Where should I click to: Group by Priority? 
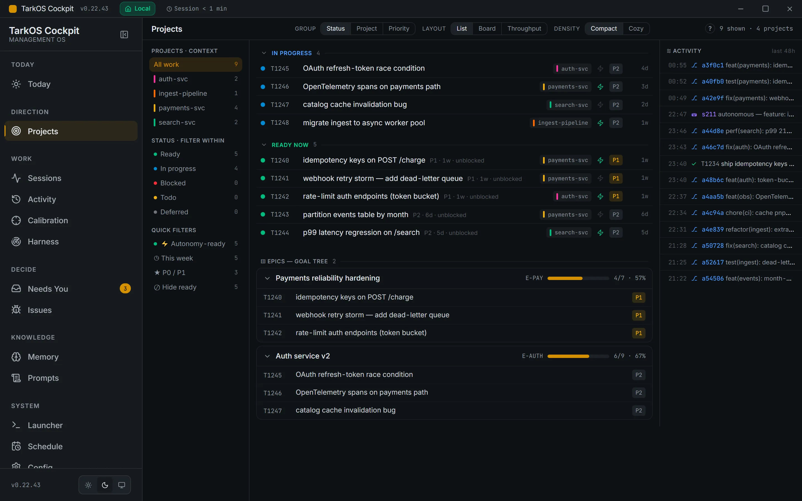(x=399, y=28)
